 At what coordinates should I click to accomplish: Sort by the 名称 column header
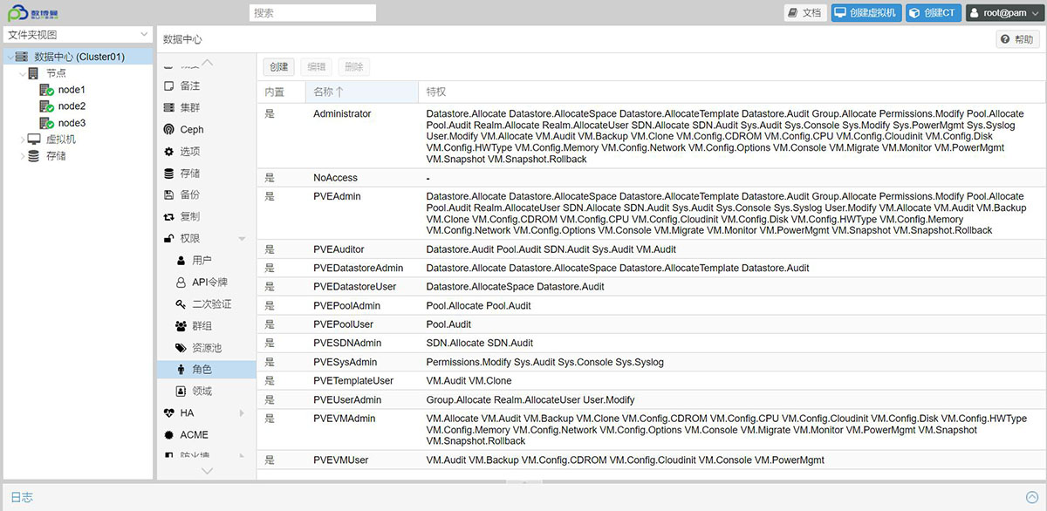362,92
